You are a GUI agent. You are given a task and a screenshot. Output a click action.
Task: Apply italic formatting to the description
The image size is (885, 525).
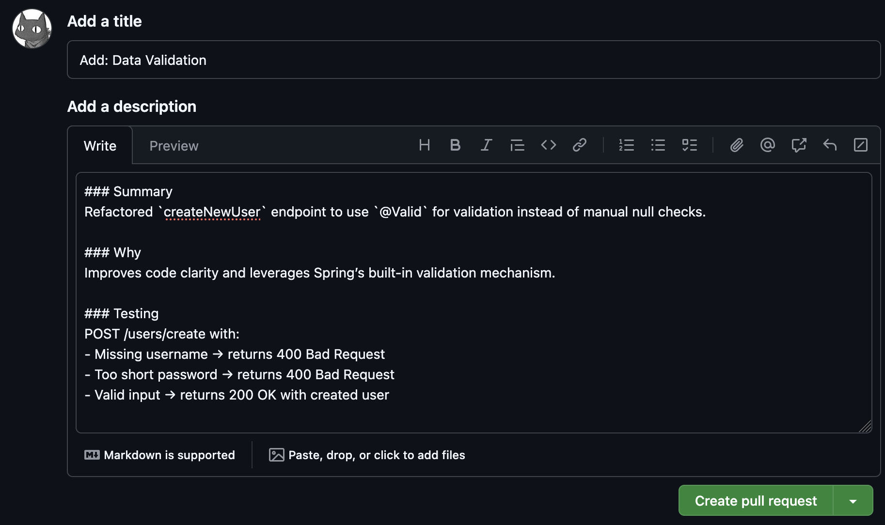pos(486,145)
